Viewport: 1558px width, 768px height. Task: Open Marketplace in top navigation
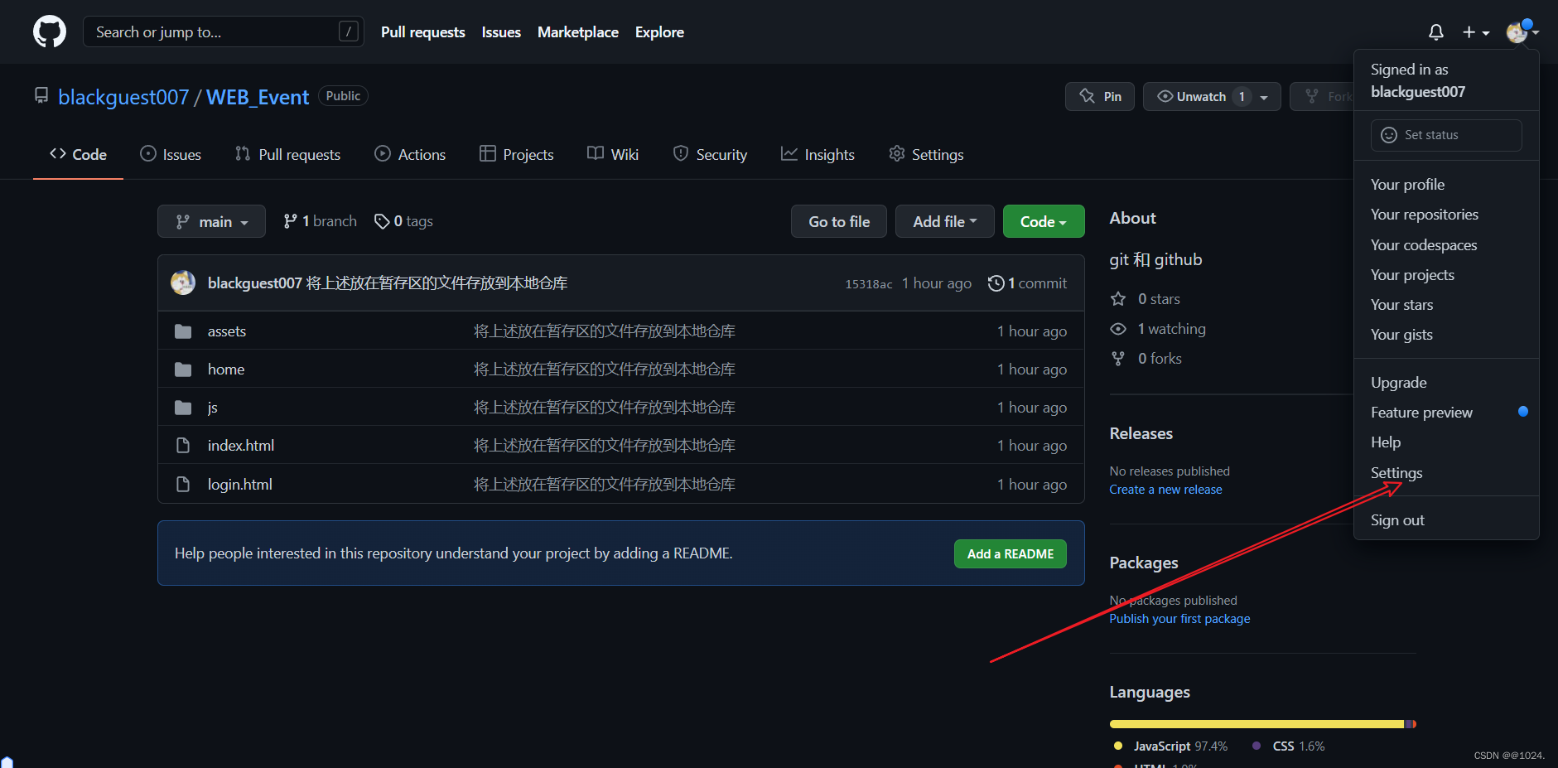point(578,32)
